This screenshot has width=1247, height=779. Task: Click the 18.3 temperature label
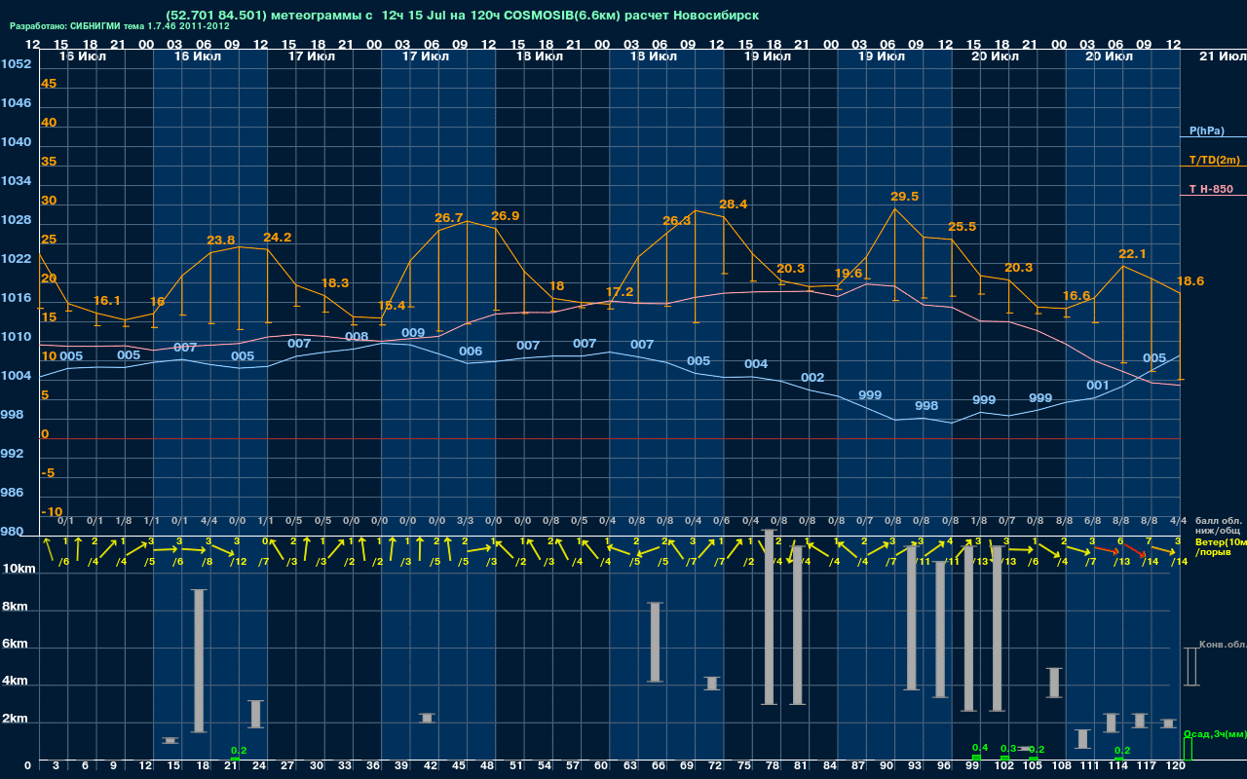pos(335,283)
